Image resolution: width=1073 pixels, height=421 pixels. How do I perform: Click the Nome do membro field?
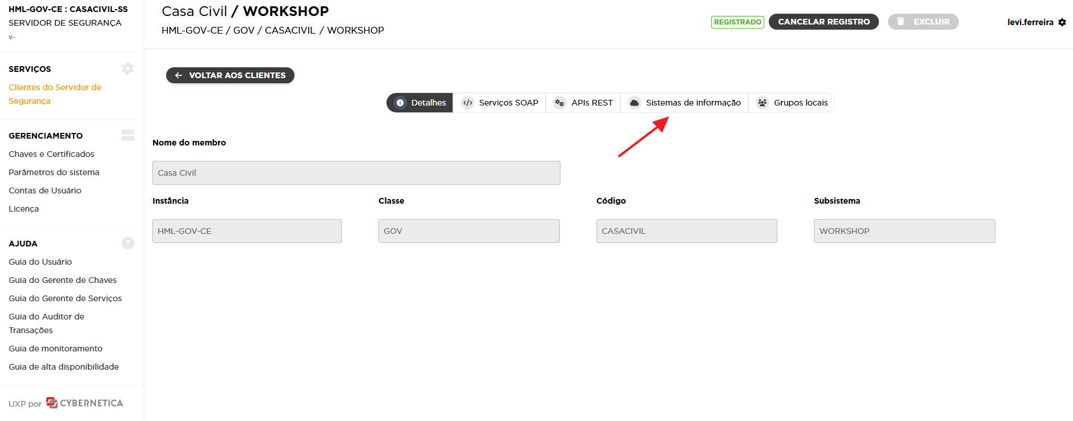356,173
